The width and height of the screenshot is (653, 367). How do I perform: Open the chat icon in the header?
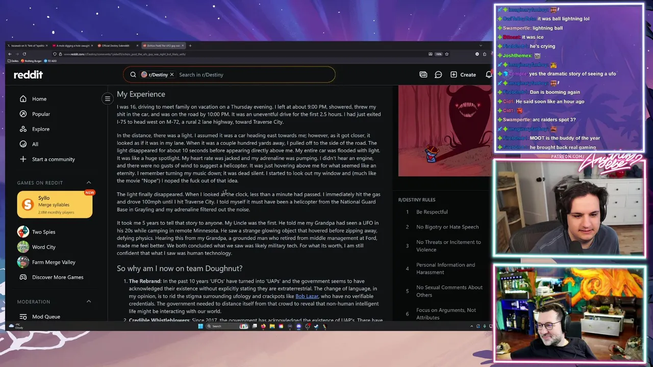click(438, 74)
